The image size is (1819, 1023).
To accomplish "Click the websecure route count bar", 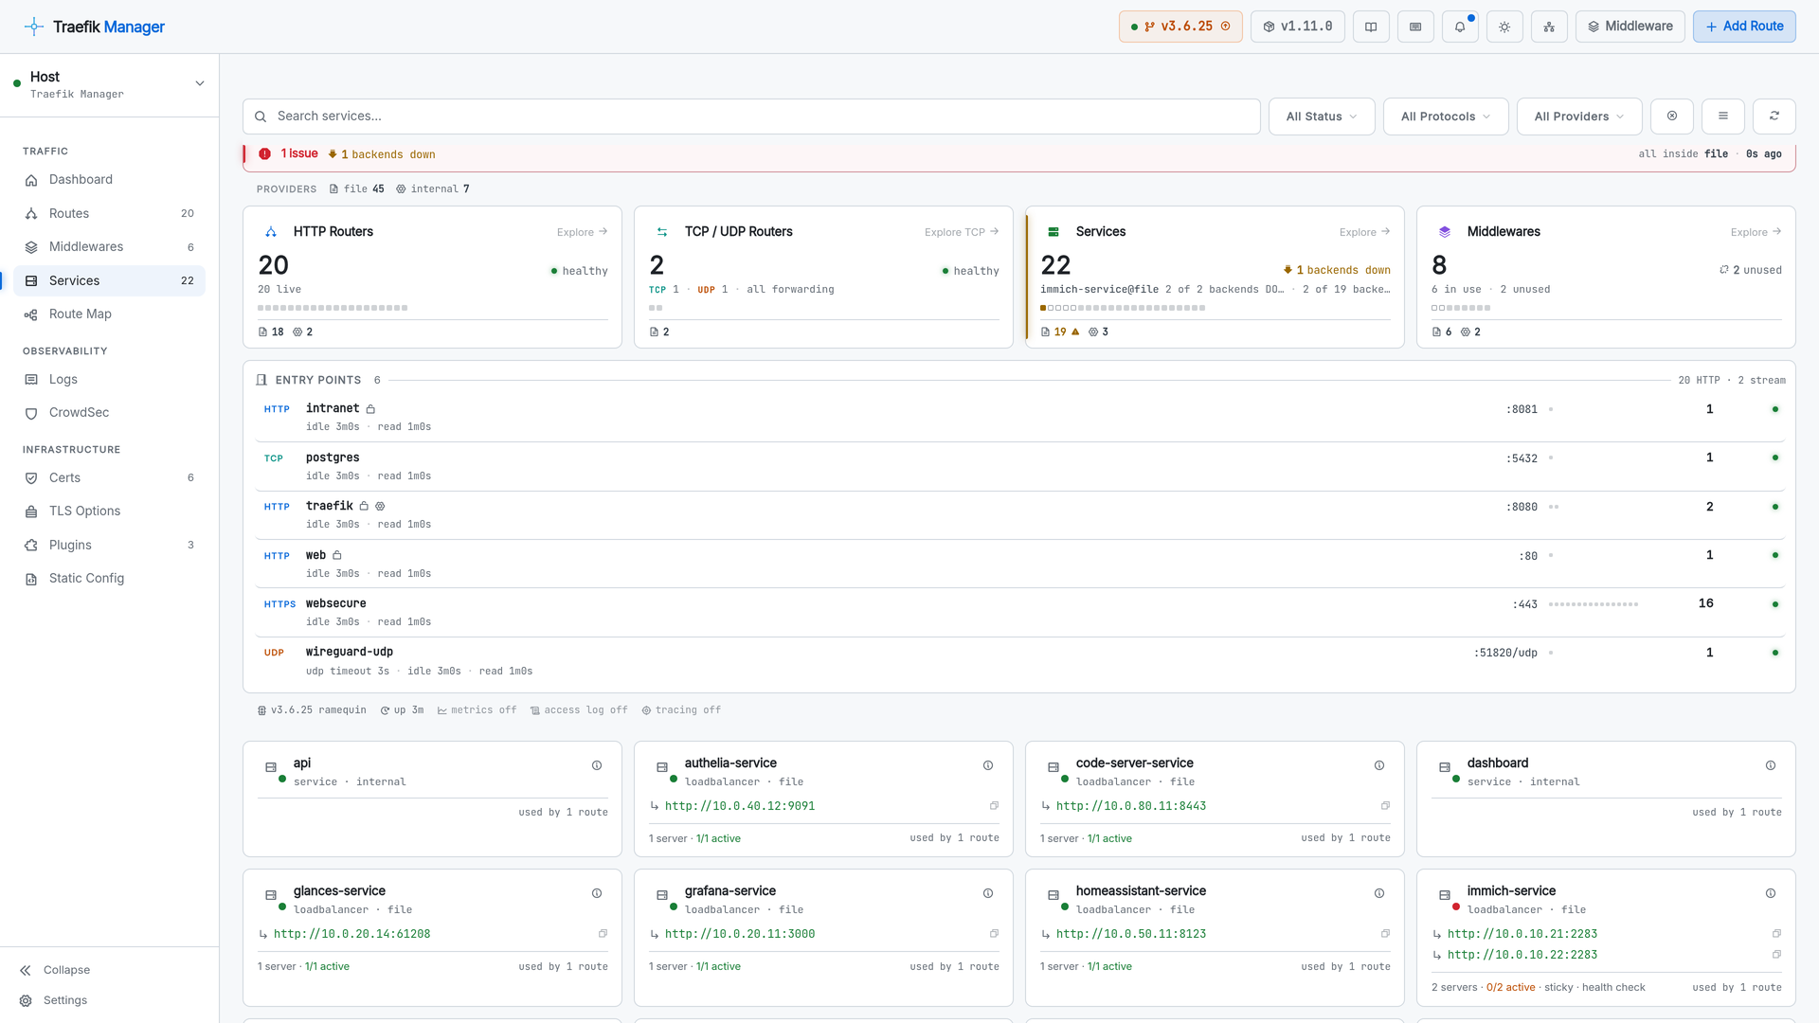I will (1594, 604).
